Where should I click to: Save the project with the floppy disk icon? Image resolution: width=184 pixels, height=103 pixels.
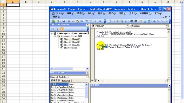click(64, 21)
